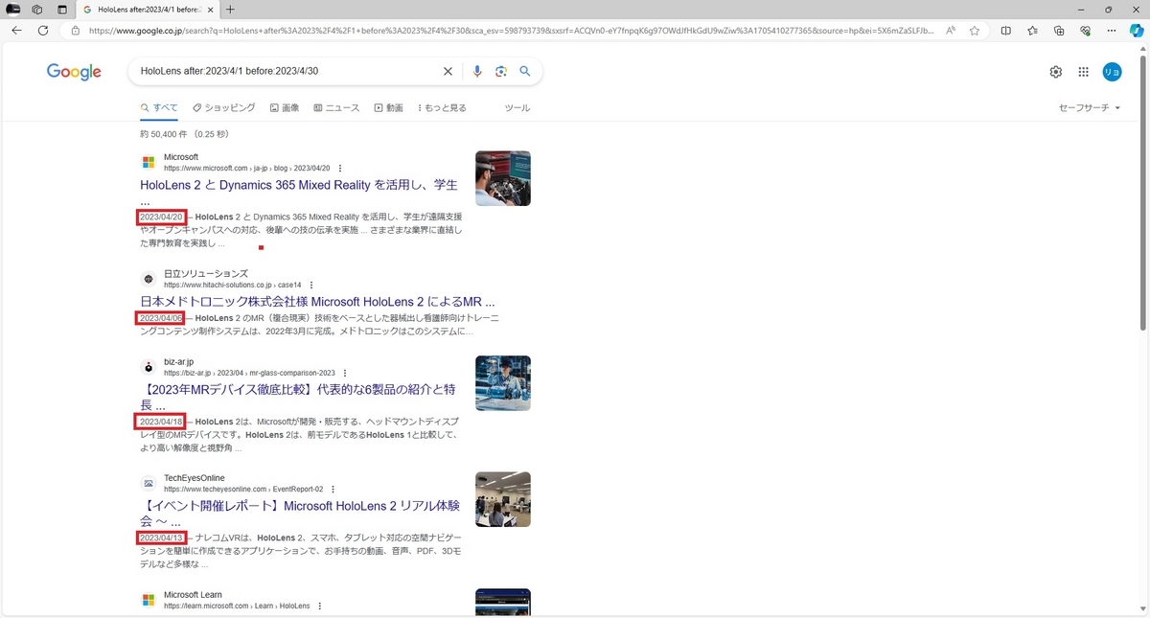Click the address bar URL
Screen dimensions: 1150x618
click(511, 31)
